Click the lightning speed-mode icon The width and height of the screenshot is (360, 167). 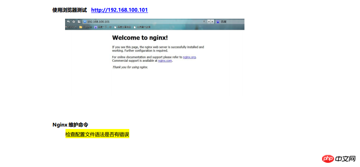coord(204,22)
